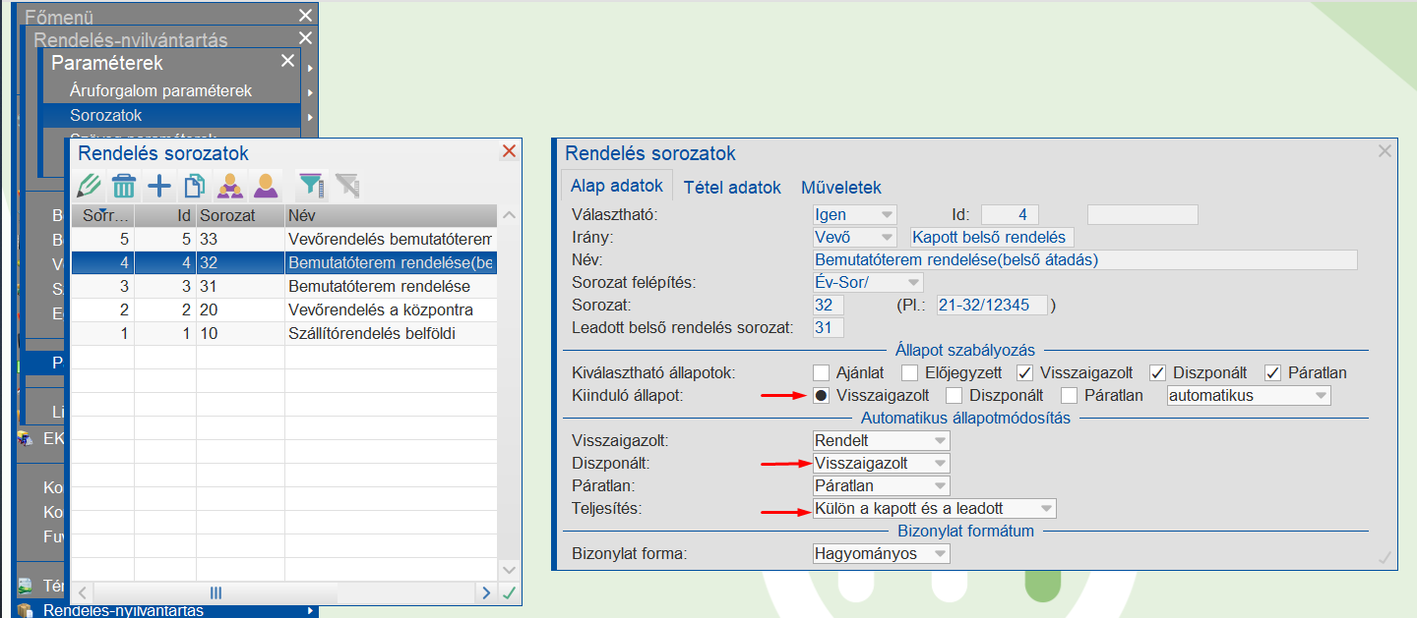Click the Kapott belső rendelés field
This screenshot has width=1417, height=618.
click(x=993, y=237)
